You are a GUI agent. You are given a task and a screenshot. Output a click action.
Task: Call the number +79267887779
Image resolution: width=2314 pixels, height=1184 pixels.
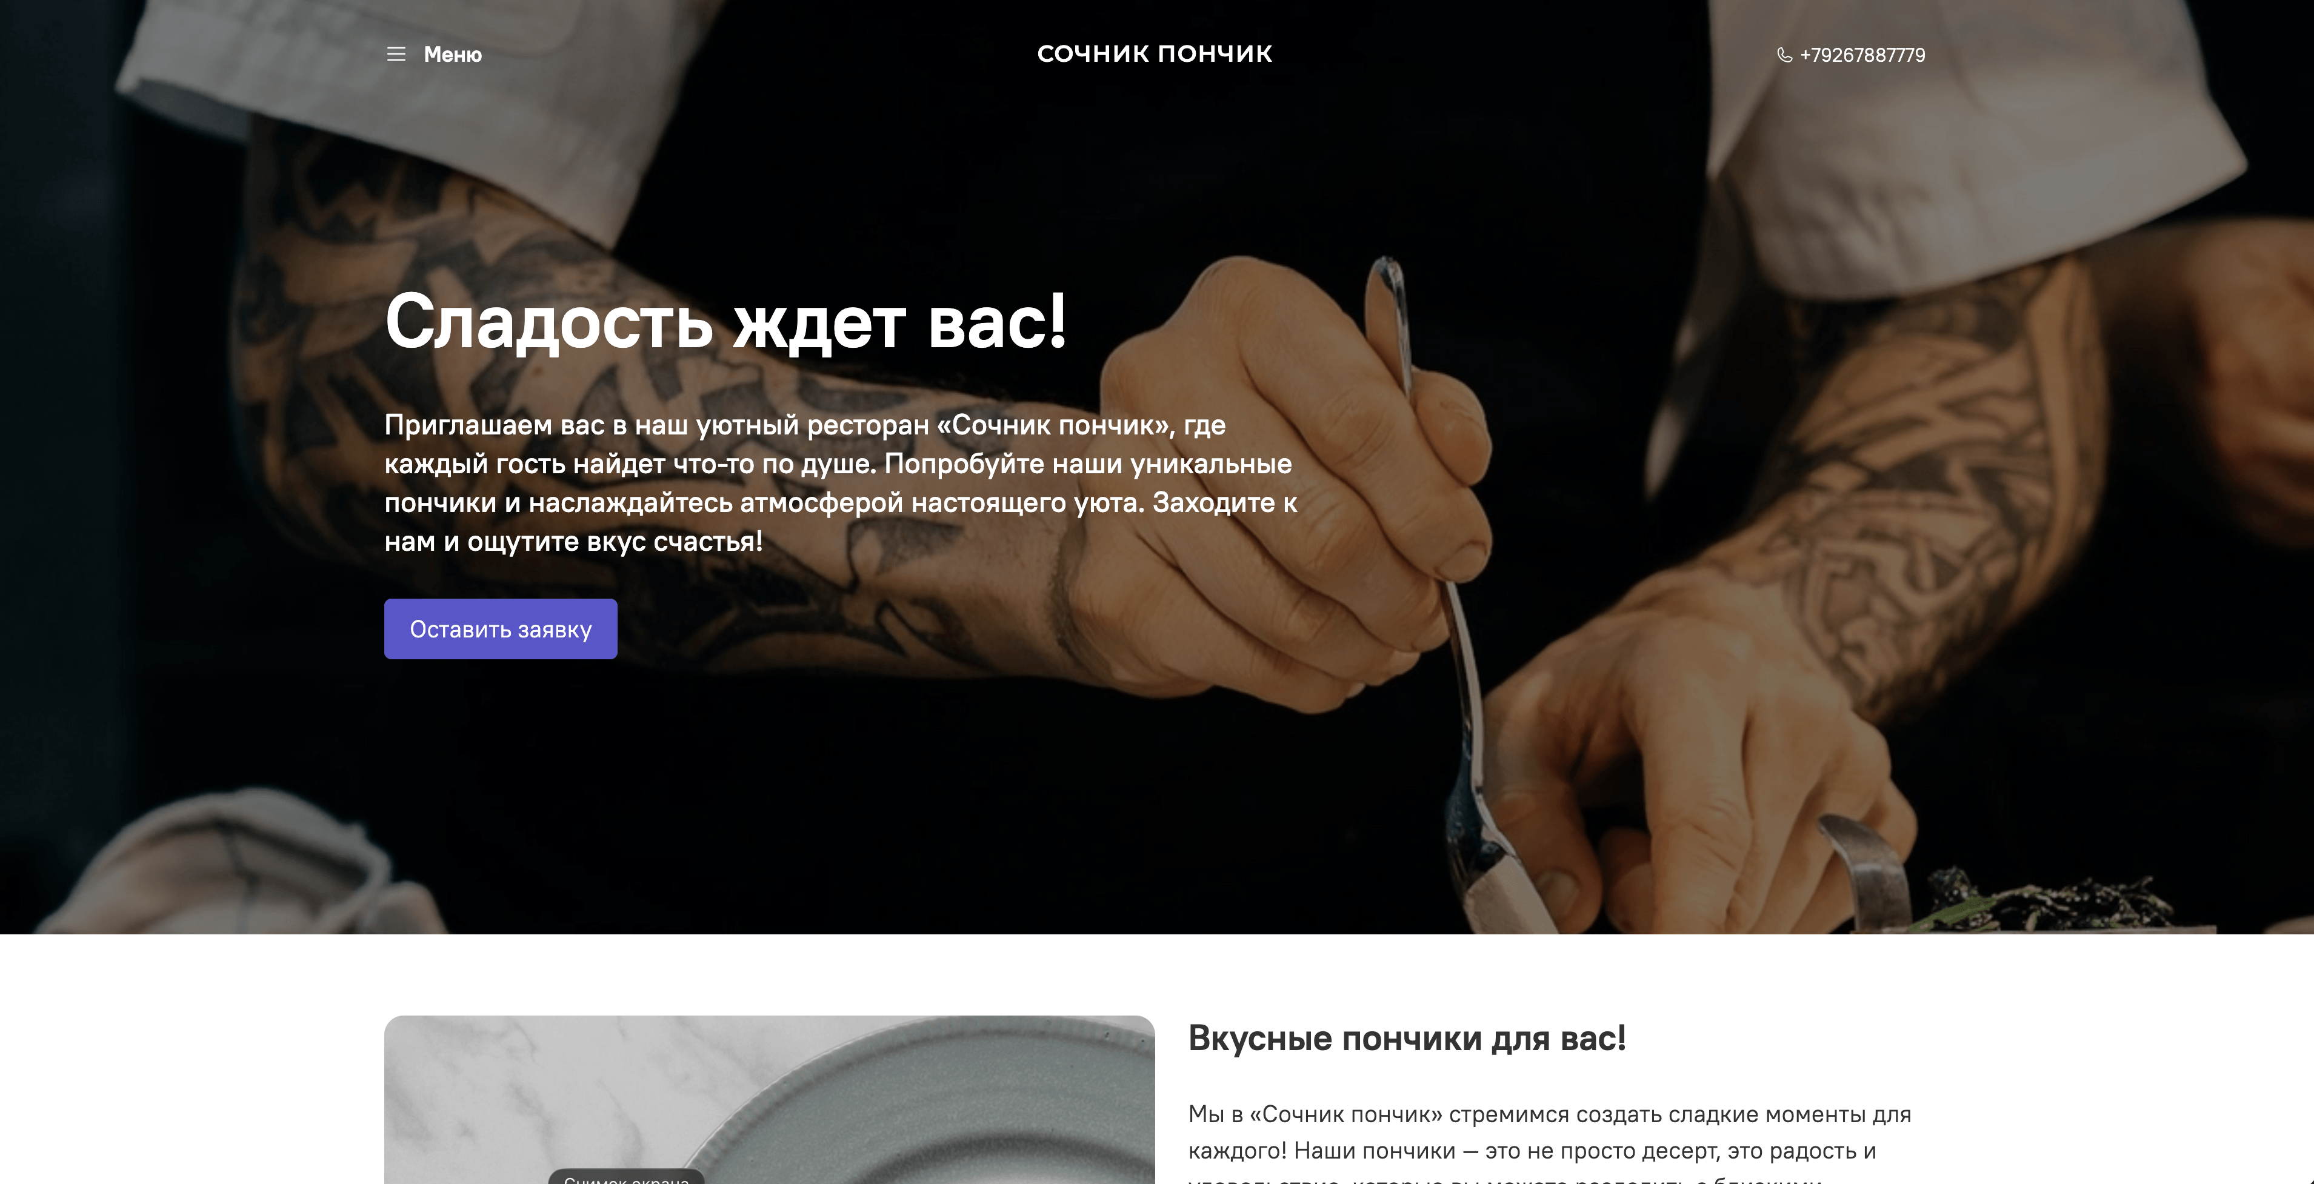pyautogui.click(x=1862, y=55)
